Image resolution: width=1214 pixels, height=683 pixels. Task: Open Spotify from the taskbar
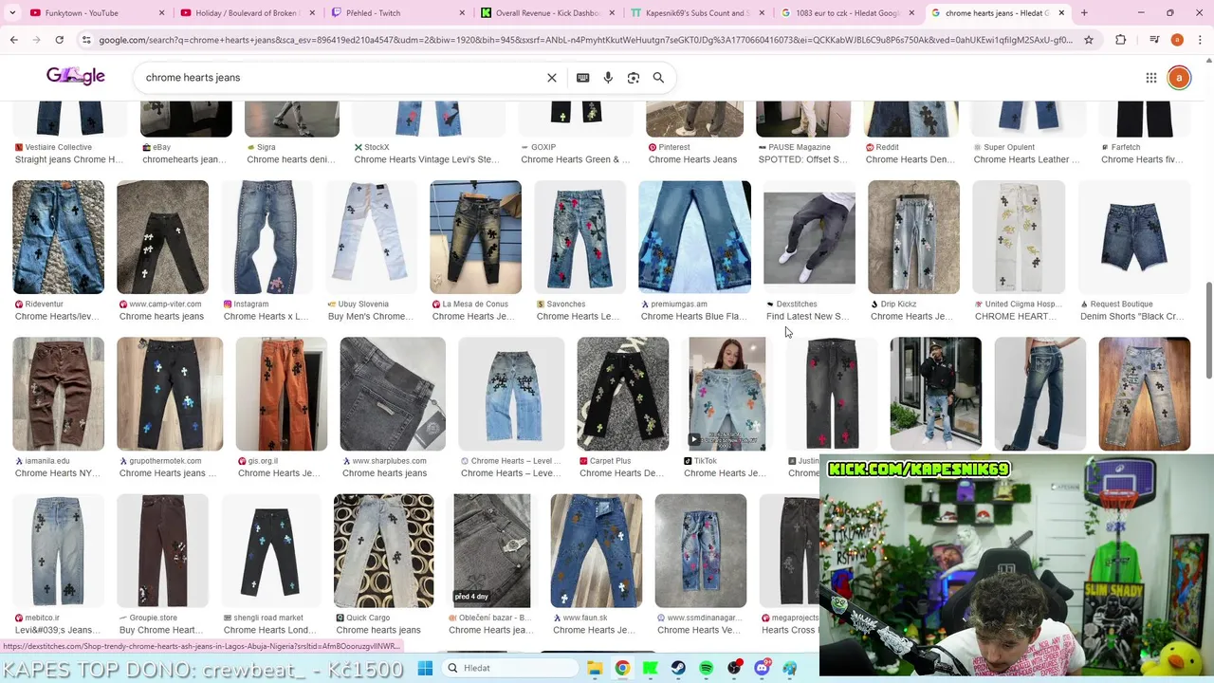click(x=706, y=668)
